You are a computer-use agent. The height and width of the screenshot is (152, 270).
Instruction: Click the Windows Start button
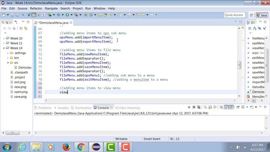7,147
